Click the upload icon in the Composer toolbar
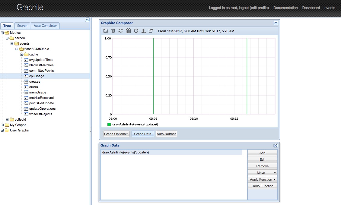This screenshot has height=205, width=341. click(x=144, y=31)
